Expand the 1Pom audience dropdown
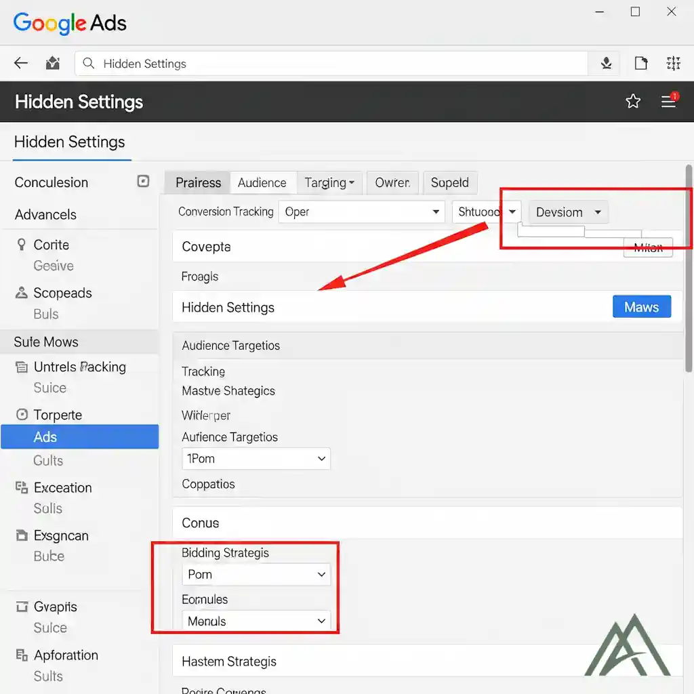Image resolution: width=694 pixels, height=694 pixels. (x=256, y=459)
